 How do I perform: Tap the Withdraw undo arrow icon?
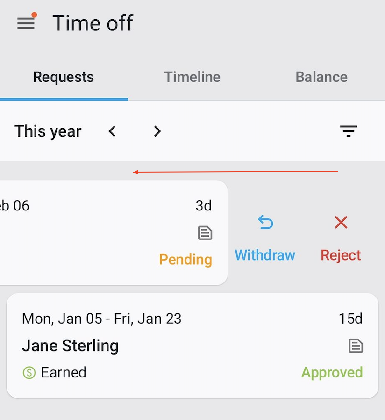pos(265,223)
